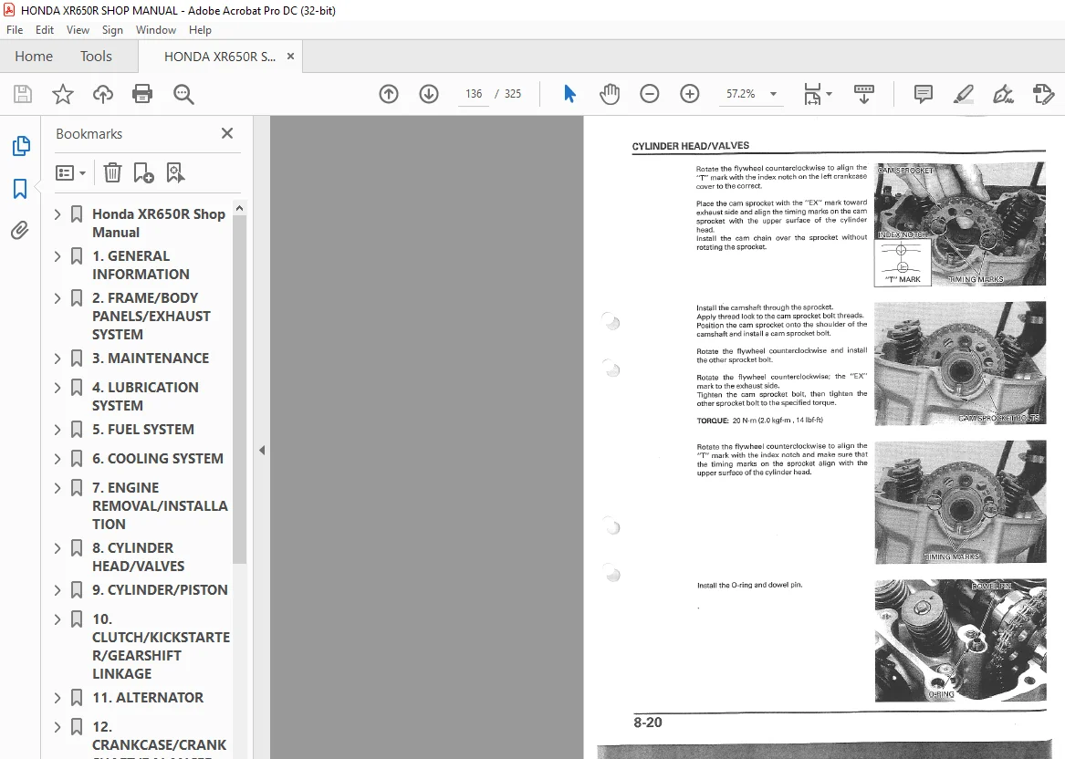Screen dimensions: 1065x759
Task: Expand 4. LUBRICATION SYSTEM bookmark
Action: tap(57, 388)
